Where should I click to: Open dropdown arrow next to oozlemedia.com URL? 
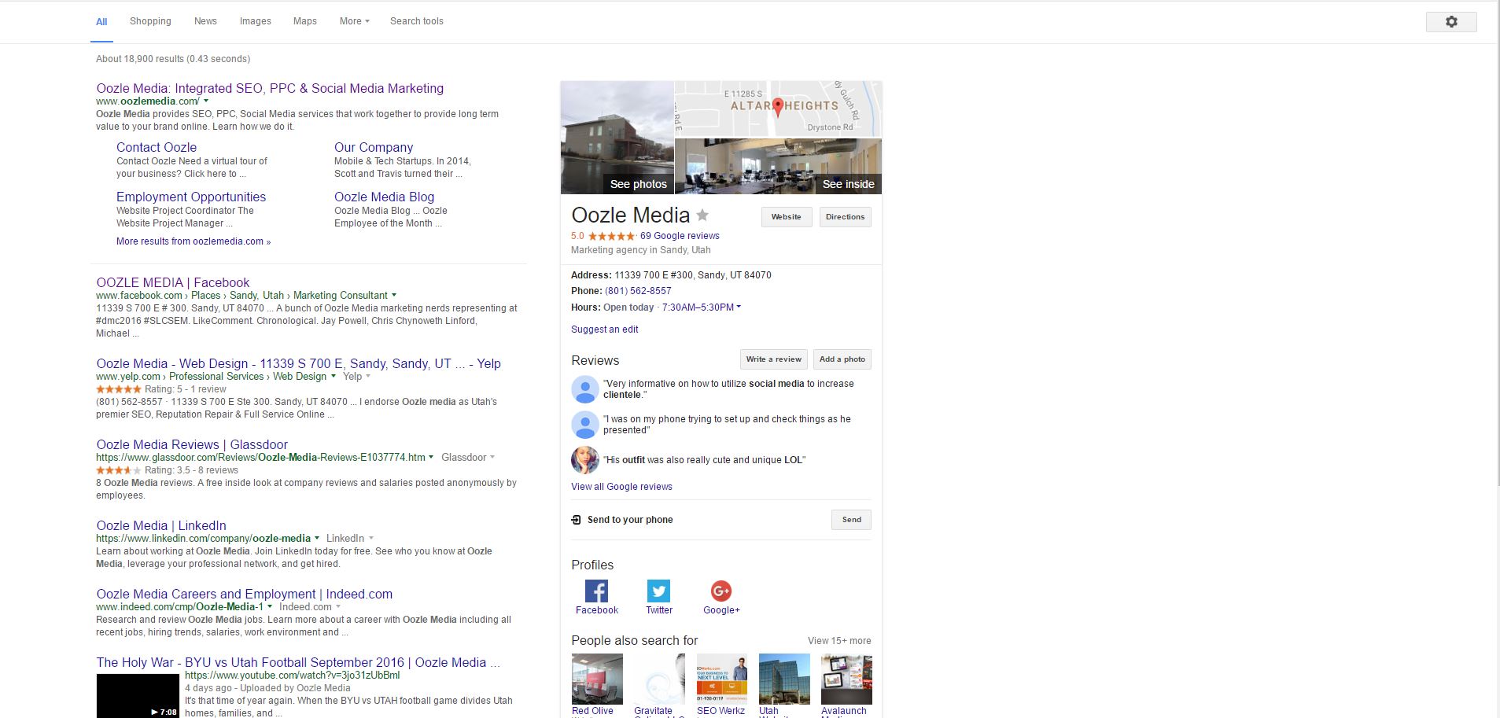pyautogui.click(x=206, y=101)
